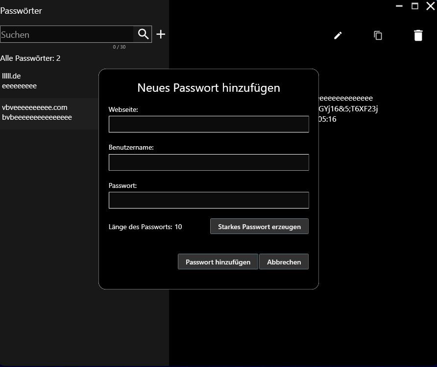
Task: Click Länge des Passworts: 10 label
Action: pyautogui.click(x=145, y=227)
